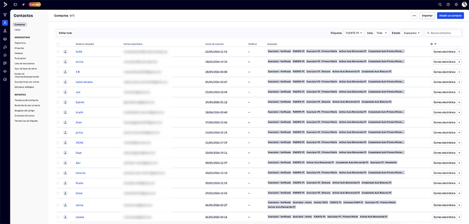The height and width of the screenshot is (224, 469).
Task: Open the reports circle icon at the rail bottom
Action: 5,80
